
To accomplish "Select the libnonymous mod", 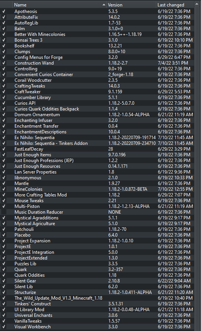I will click(97, 178).
